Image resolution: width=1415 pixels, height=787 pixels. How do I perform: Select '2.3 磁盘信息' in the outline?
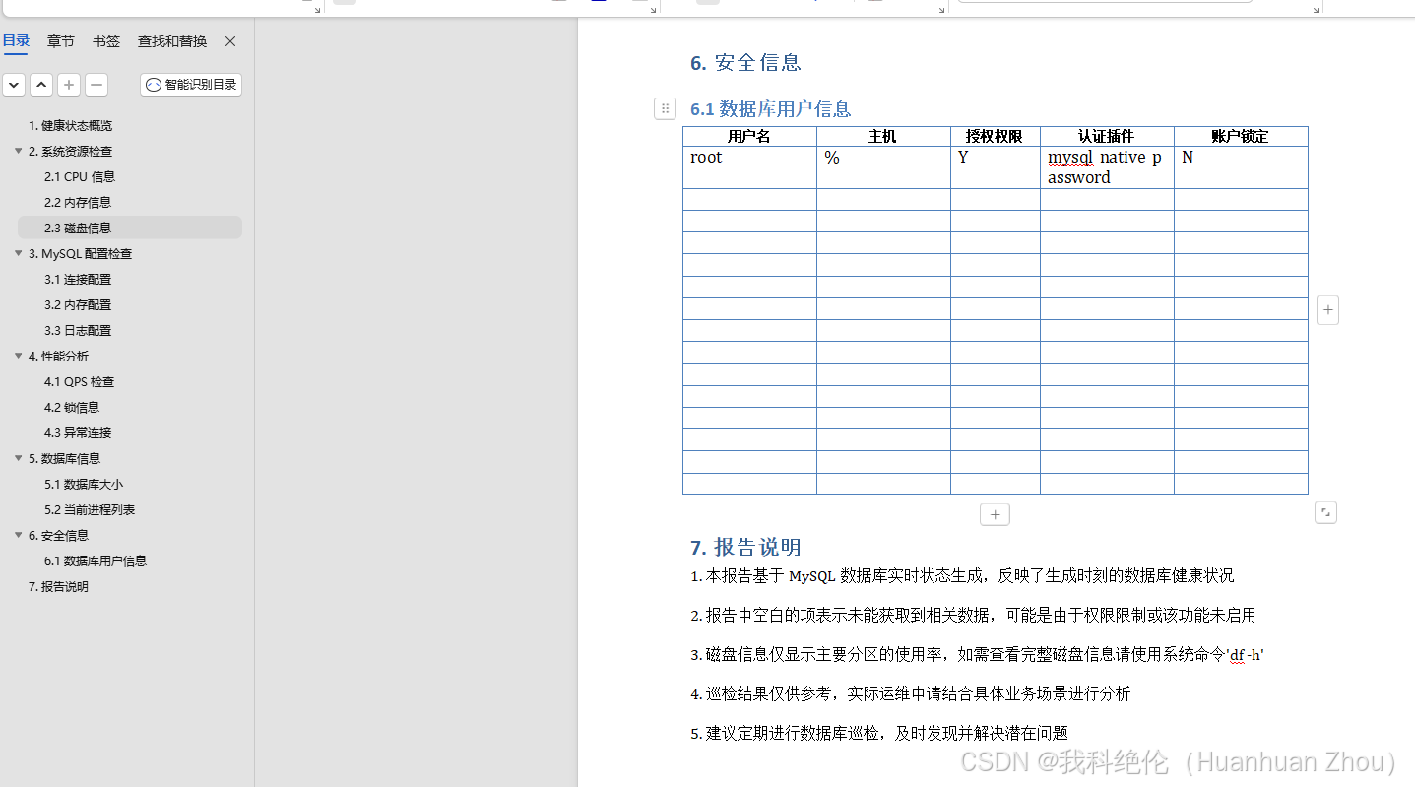click(80, 228)
